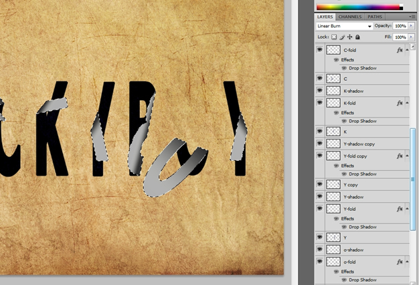Collapse effects of Y-fold layer
419x285 pixels.
(407, 209)
